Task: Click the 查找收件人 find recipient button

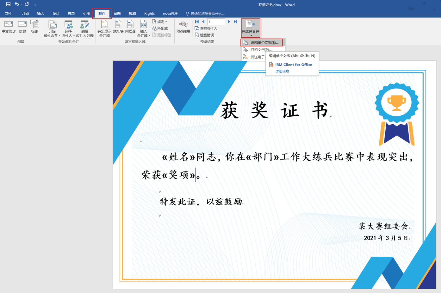Action: pyautogui.click(x=206, y=28)
